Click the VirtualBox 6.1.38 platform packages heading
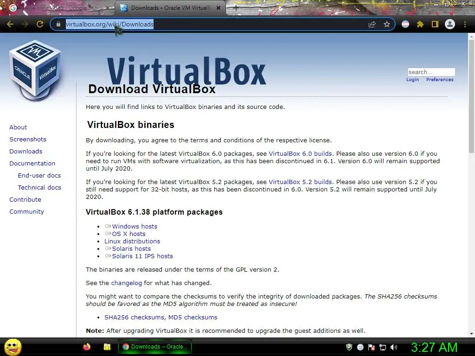Screen dimensions: 475x356 coord(154,212)
